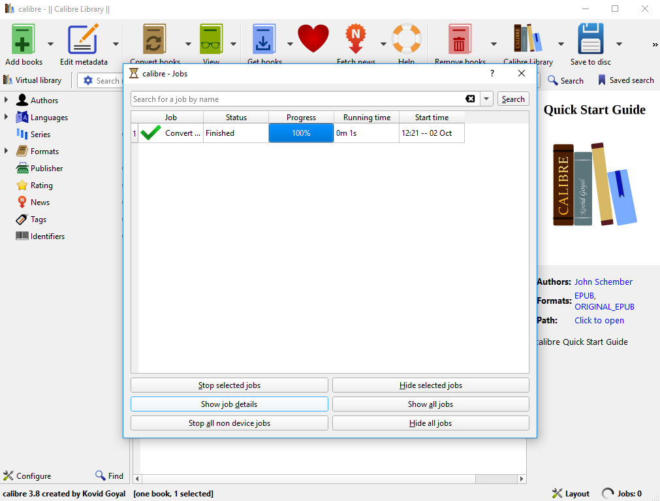
Task: Open job search history dropdown
Action: 486,99
